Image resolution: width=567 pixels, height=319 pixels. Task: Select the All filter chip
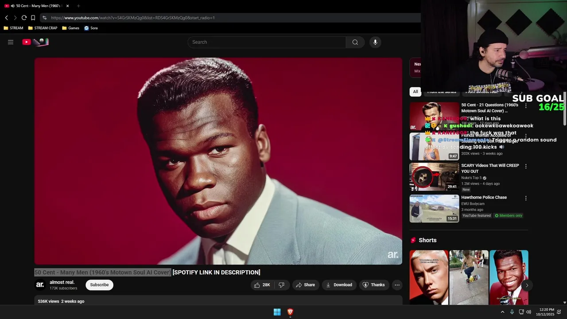tap(416, 92)
